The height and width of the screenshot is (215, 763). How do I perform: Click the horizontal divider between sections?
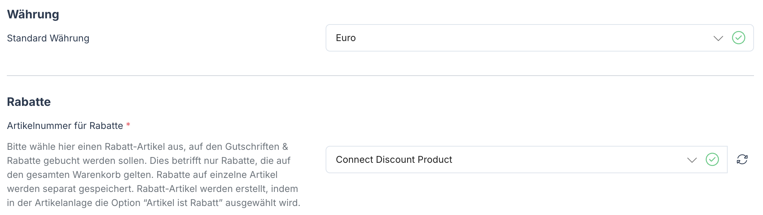coord(380,76)
